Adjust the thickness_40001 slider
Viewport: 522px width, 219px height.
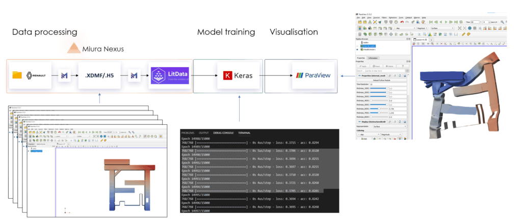click(x=379, y=100)
